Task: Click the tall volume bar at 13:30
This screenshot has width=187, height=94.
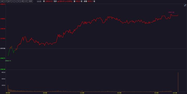Action: coord(178,82)
